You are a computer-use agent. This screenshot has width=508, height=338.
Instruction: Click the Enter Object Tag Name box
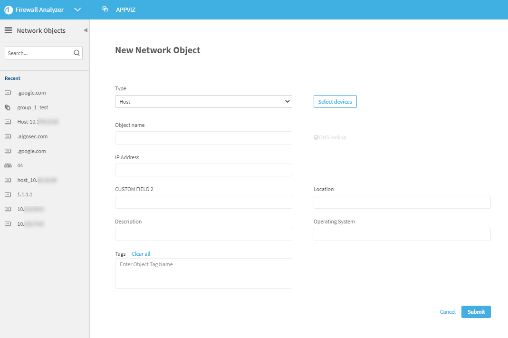[203, 273]
